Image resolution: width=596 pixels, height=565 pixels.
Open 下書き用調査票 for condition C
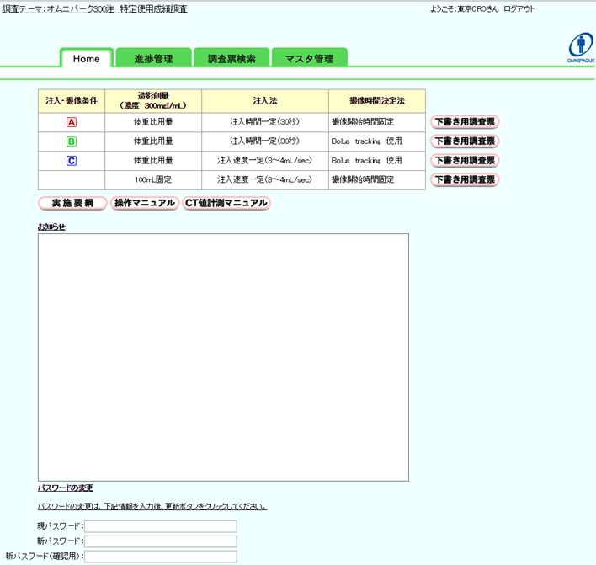coord(465,161)
